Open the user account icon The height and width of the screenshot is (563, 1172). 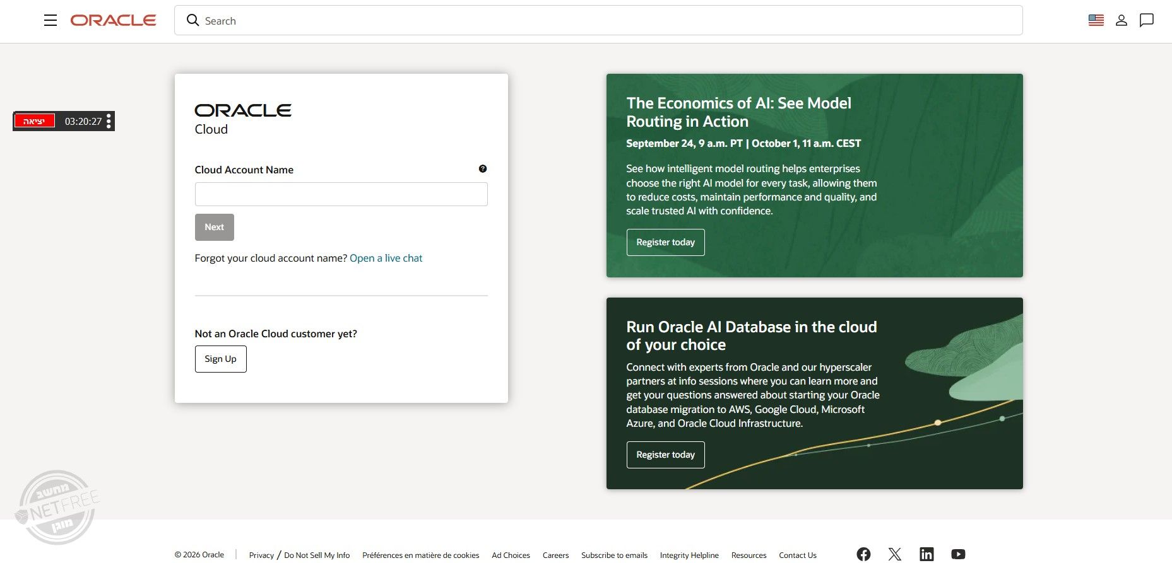(1122, 20)
